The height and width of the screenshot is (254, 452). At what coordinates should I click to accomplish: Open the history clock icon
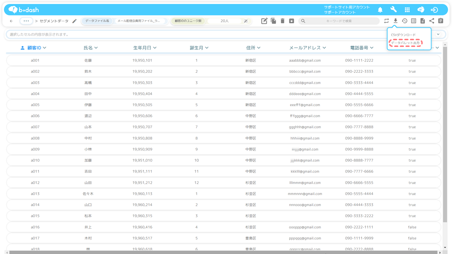[x=405, y=21]
